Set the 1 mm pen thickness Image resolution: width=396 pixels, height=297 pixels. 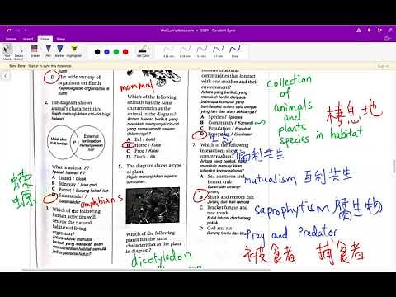[234, 51]
